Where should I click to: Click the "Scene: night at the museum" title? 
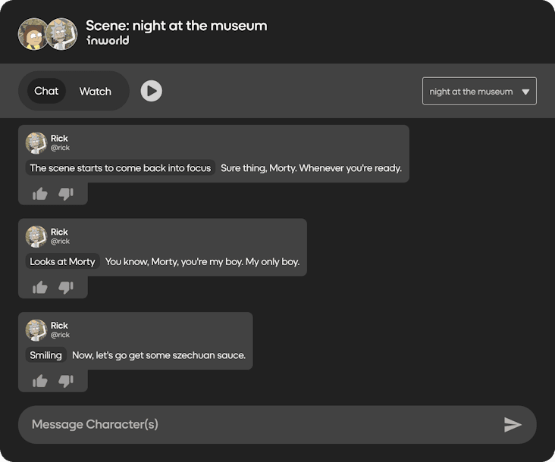(176, 25)
